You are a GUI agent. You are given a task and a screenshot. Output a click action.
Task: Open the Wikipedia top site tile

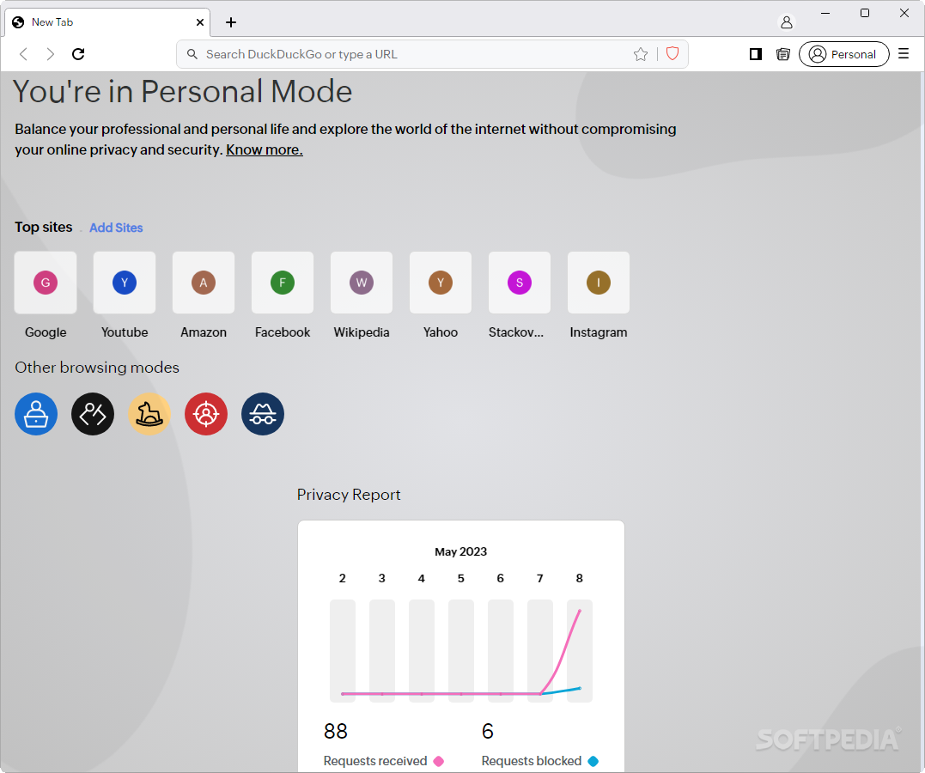coord(362,283)
